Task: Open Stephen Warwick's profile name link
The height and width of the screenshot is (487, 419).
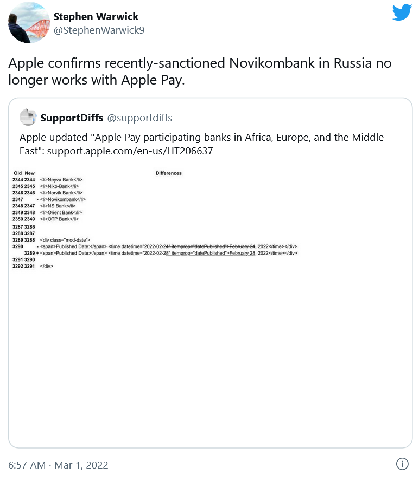Action: (x=96, y=16)
